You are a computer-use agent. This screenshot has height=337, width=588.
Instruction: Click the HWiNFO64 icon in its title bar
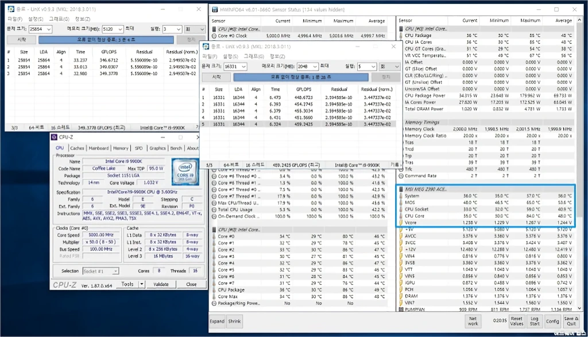pyautogui.click(x=215, y=9)
